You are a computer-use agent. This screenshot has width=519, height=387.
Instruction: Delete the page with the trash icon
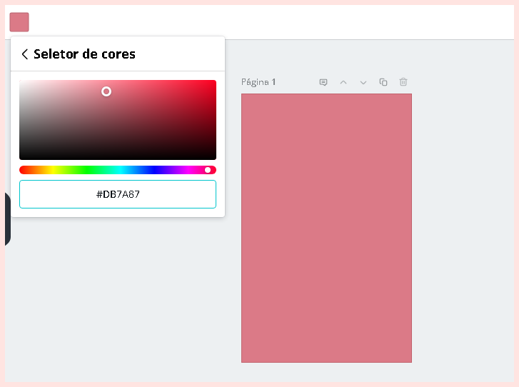403,82
